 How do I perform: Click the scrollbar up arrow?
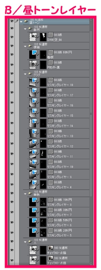point(91,20)
